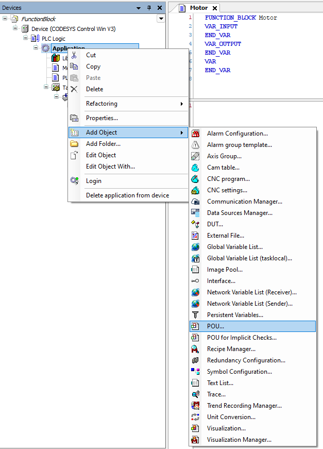This screenshot has height=449, width=323.
Task: Click the Axis Group icon
Action: point(195,156)
